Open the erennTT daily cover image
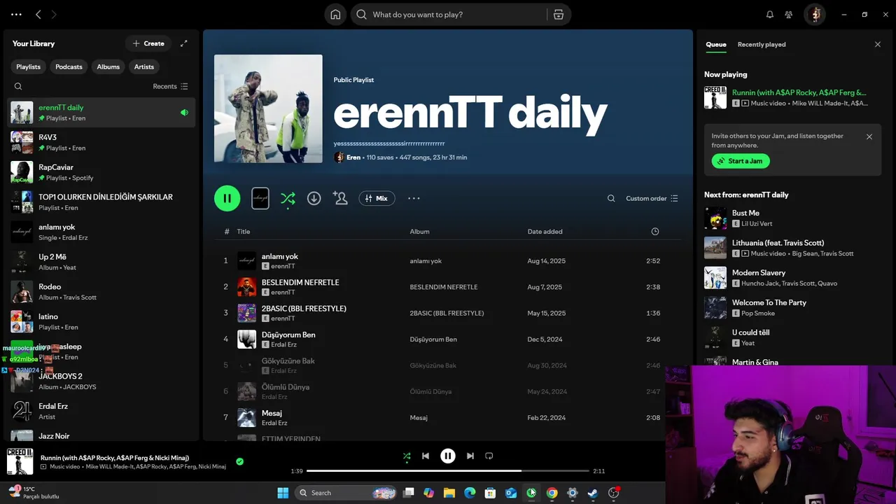The height and width of the screenshot is (504, 896). (268, 108)
